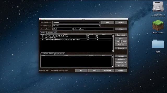Viewport: 167px width, 93px height.
Task: Click the mods list scrollbar down arrow
Action: tap(113, 51)
